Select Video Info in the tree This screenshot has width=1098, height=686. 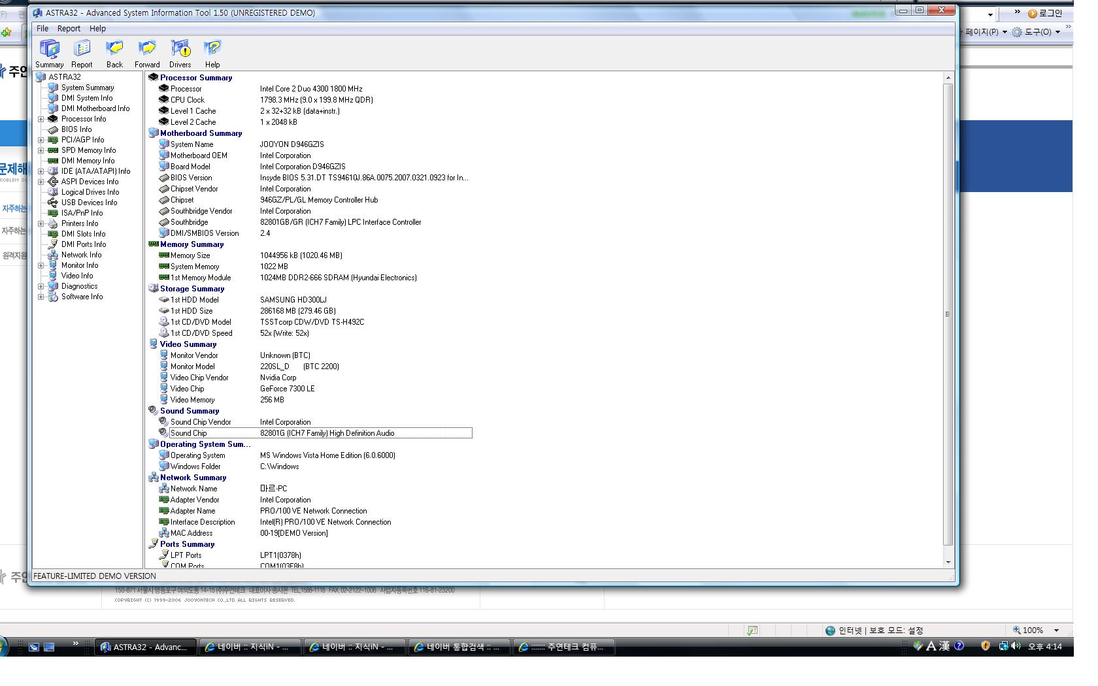click(x=77, y=276)
